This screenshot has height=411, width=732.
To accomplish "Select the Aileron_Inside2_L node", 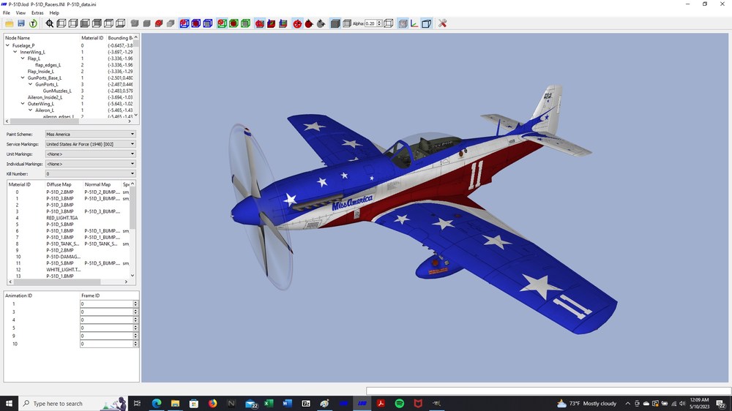I will coord(45,97).
